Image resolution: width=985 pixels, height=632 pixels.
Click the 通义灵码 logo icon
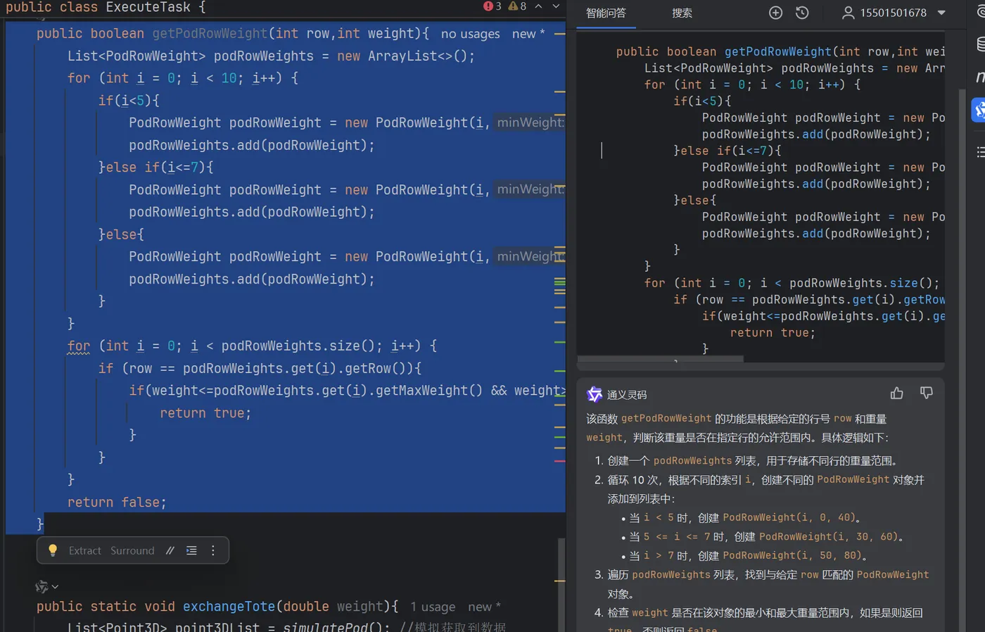tap(595, 394)
